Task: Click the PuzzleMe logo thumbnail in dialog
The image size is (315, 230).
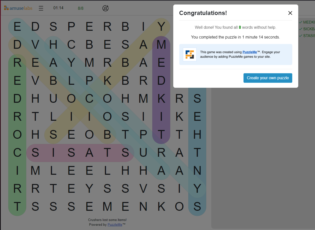Action: pyautogui.click(x=190, y=54)
